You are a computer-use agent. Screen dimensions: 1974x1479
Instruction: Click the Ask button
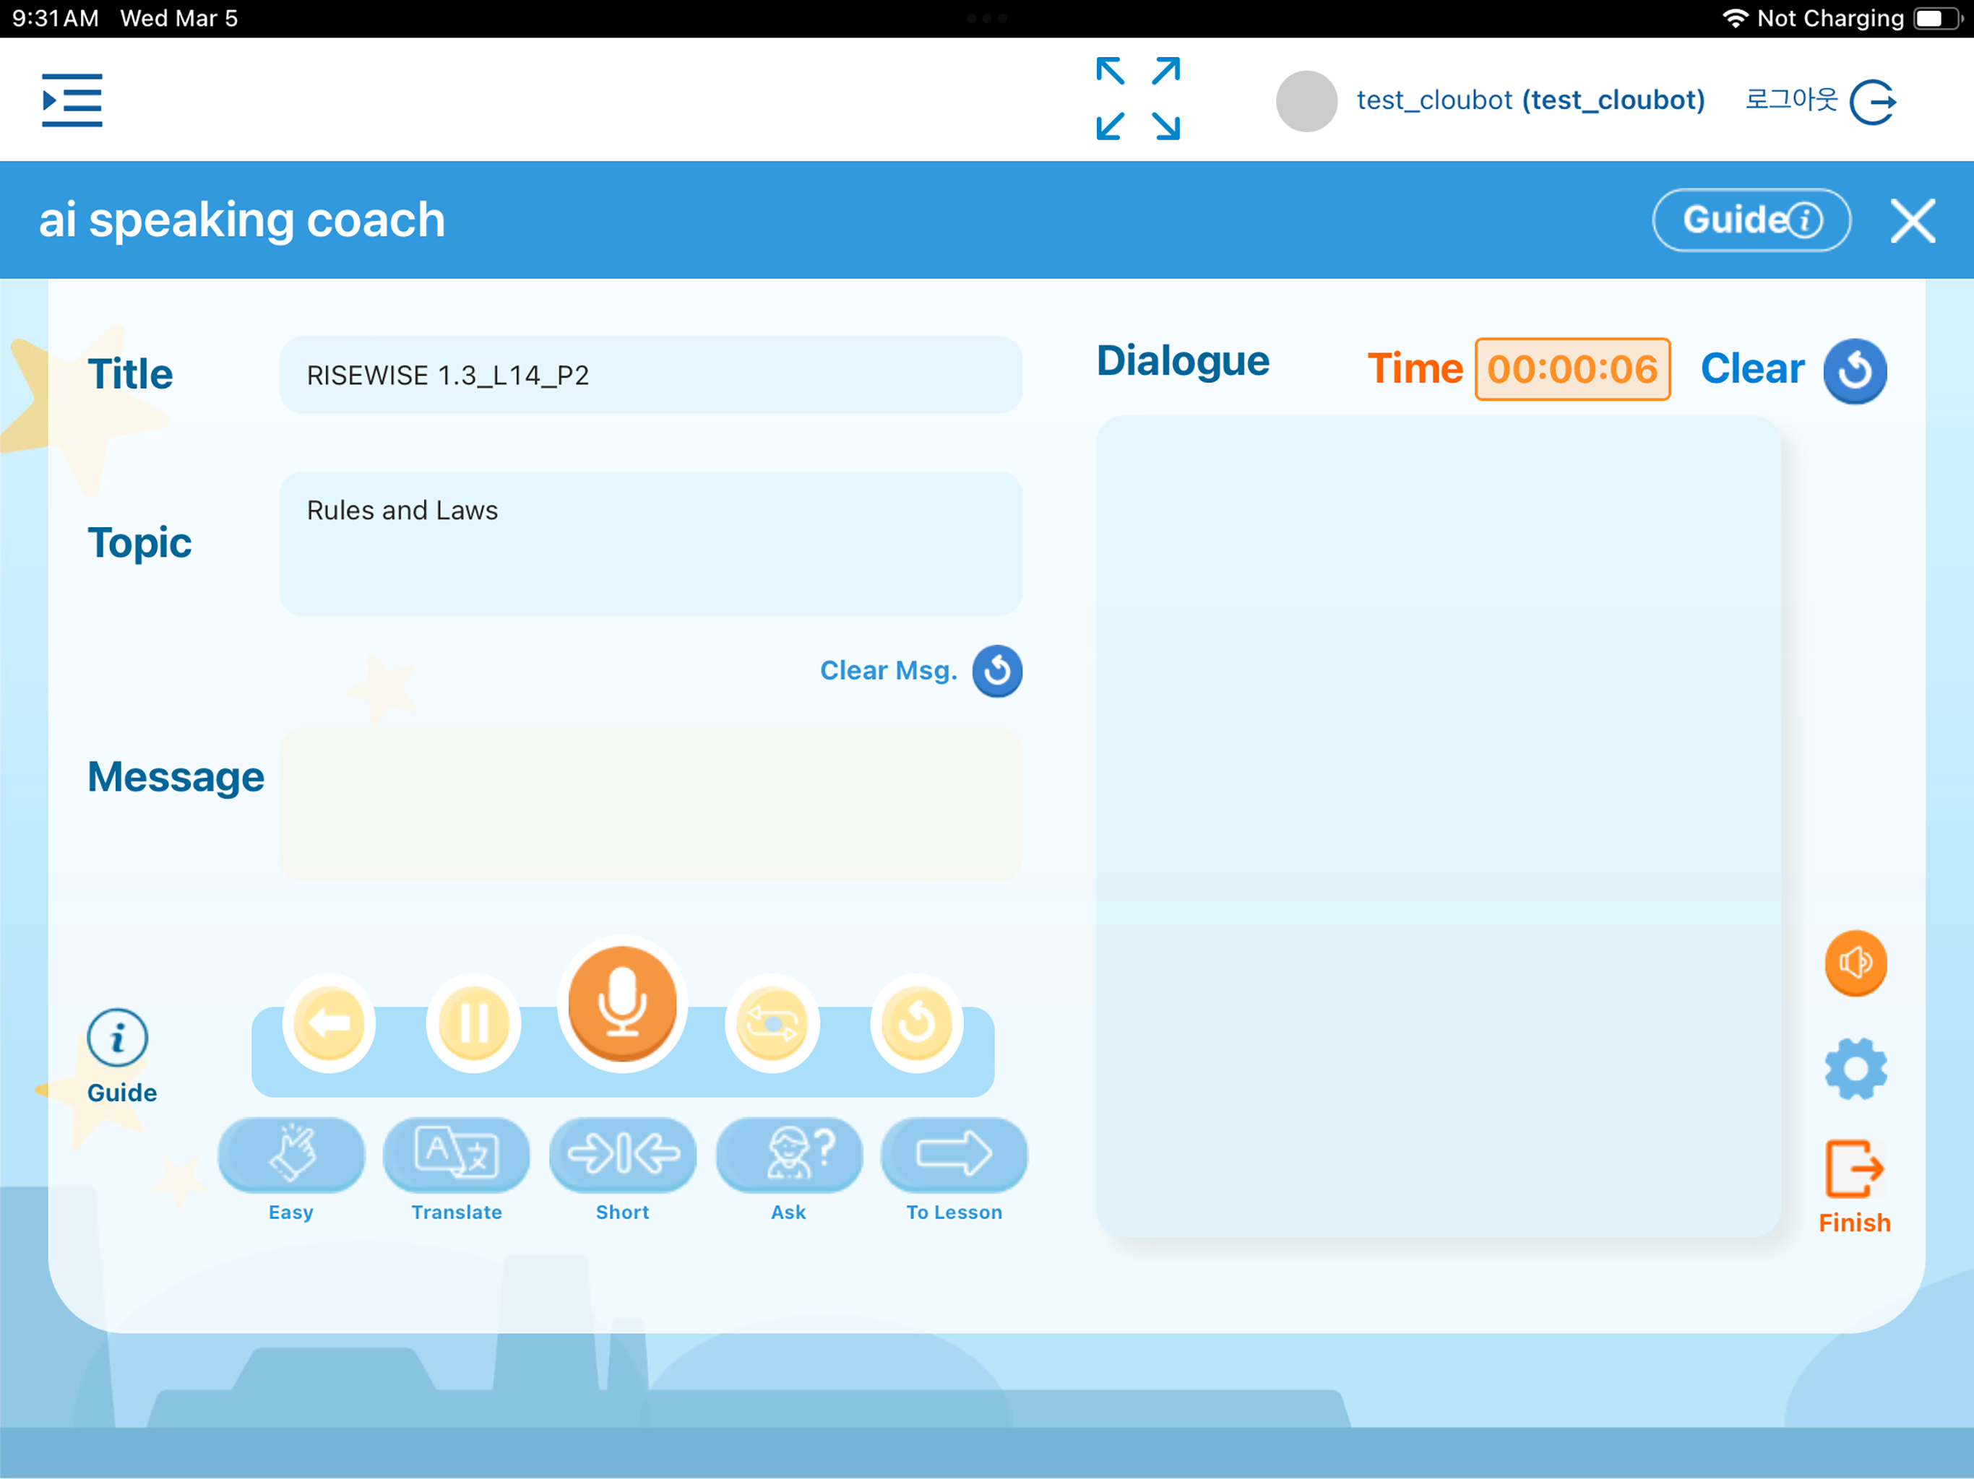click(789, 1154)
